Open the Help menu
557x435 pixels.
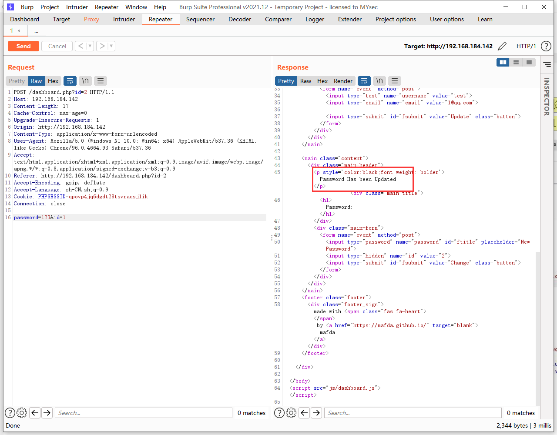pos(160,7)
